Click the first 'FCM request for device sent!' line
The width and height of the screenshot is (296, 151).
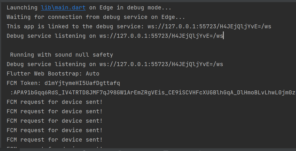tap(54, 102)
